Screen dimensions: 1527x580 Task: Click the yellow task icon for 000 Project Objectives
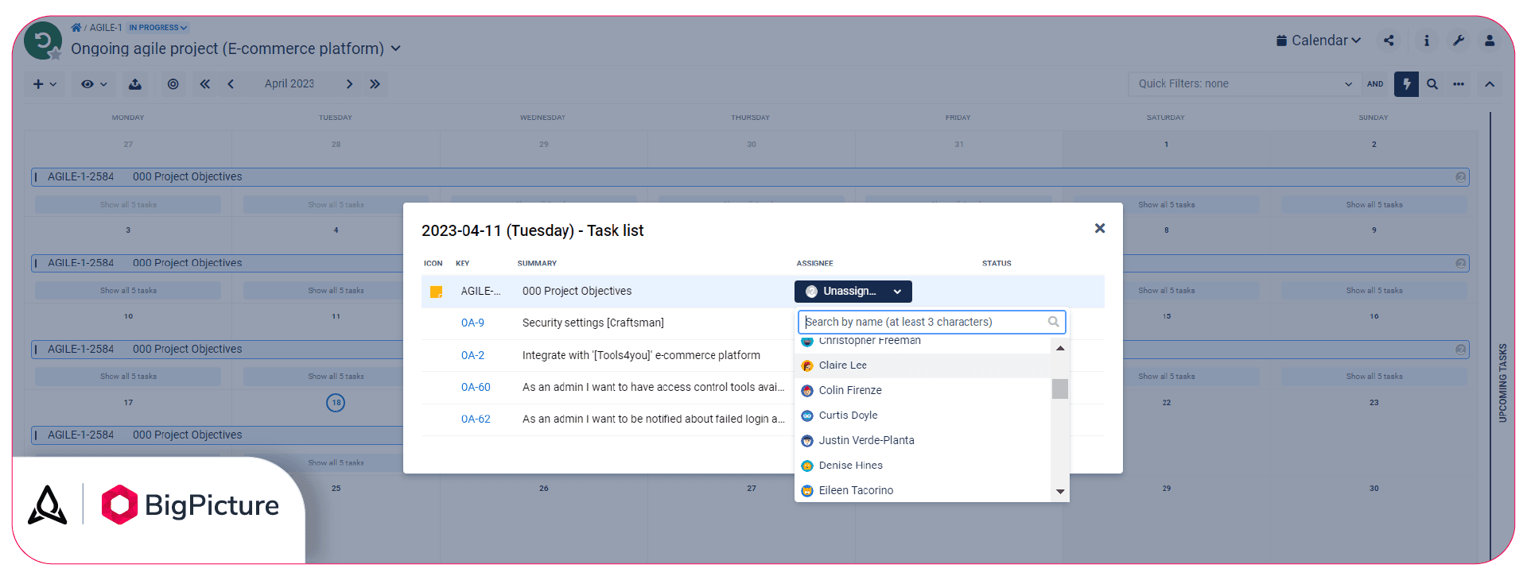436,292
